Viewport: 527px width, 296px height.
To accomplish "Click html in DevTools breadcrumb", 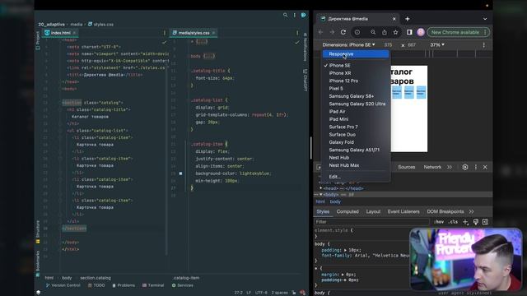I will point(320,201).
